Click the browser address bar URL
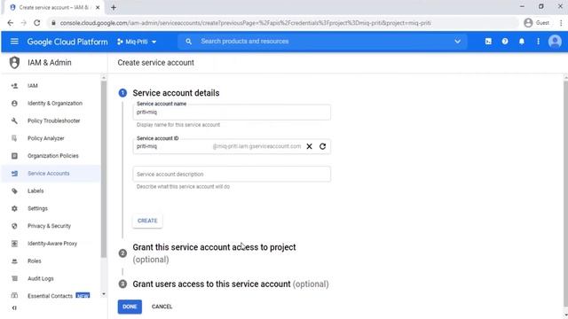The width and height of the screenshot is (568, 319). coord(245,23)
